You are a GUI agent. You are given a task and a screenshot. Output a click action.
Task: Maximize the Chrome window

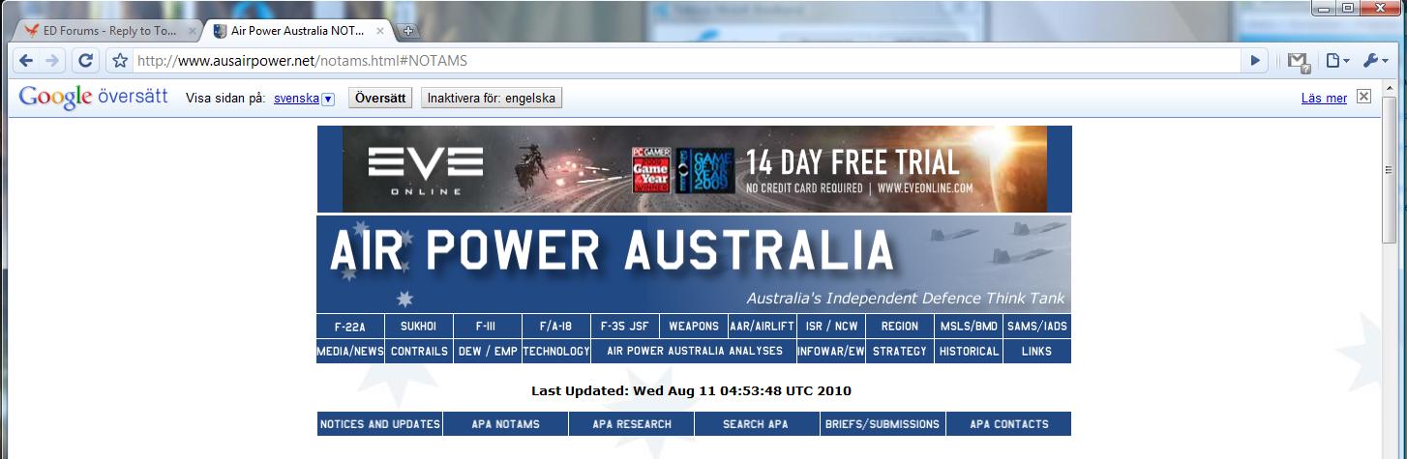[1346, 9]
